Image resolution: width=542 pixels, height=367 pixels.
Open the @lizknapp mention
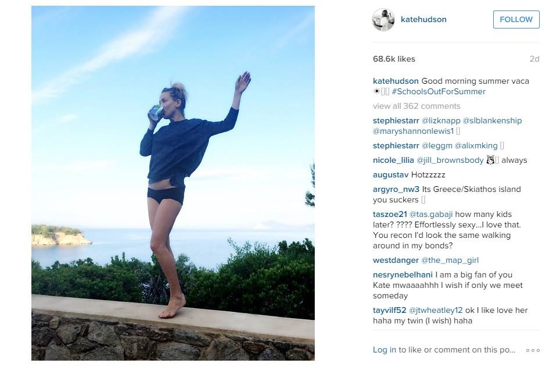(441, 121)
